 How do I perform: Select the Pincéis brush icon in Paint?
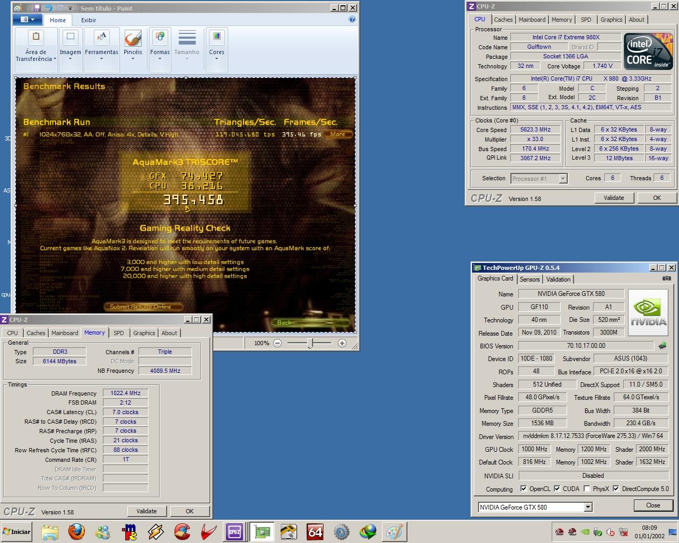(x=133, y=38)
